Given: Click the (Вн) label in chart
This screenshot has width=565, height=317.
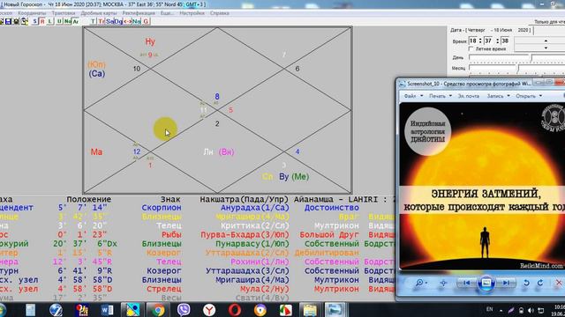Looking at the screenshot, I should coord(226,152).
